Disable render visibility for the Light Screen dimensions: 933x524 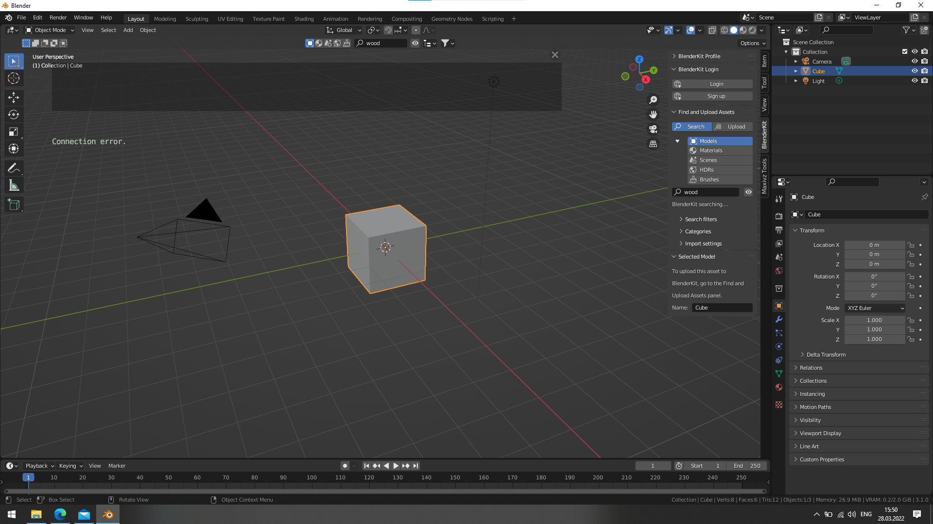tap(925, 81)
